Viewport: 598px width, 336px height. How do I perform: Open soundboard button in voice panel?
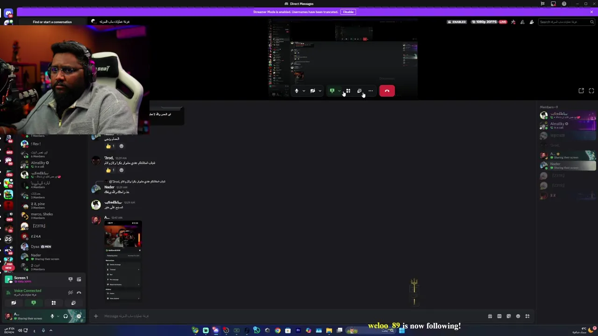(x=73, y=303)
